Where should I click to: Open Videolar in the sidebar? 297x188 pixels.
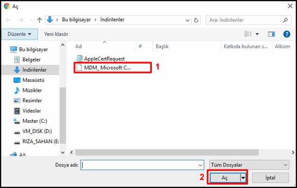(32, 111)
